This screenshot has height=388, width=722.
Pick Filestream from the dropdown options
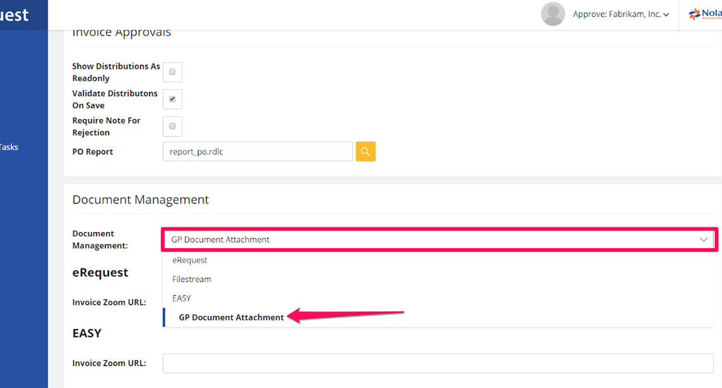[192, 279]
